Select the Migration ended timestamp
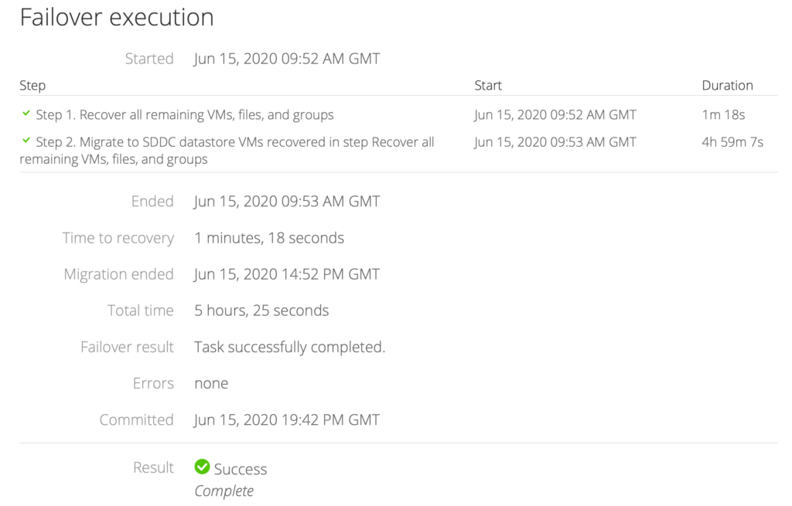Image resolution: width=792 pixels, height=506 pixels. point(287,274)
